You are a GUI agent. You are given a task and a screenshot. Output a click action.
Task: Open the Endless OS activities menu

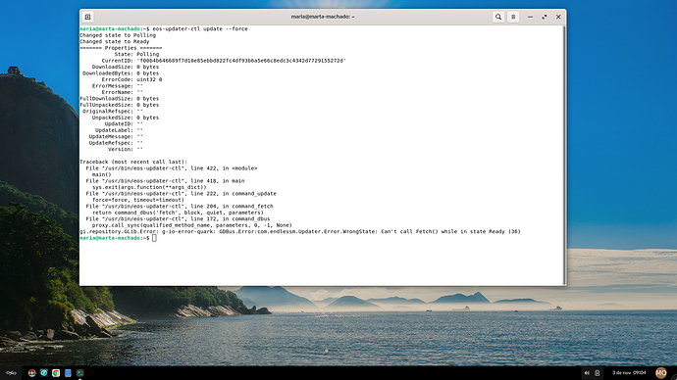click(x=11, y=373)
